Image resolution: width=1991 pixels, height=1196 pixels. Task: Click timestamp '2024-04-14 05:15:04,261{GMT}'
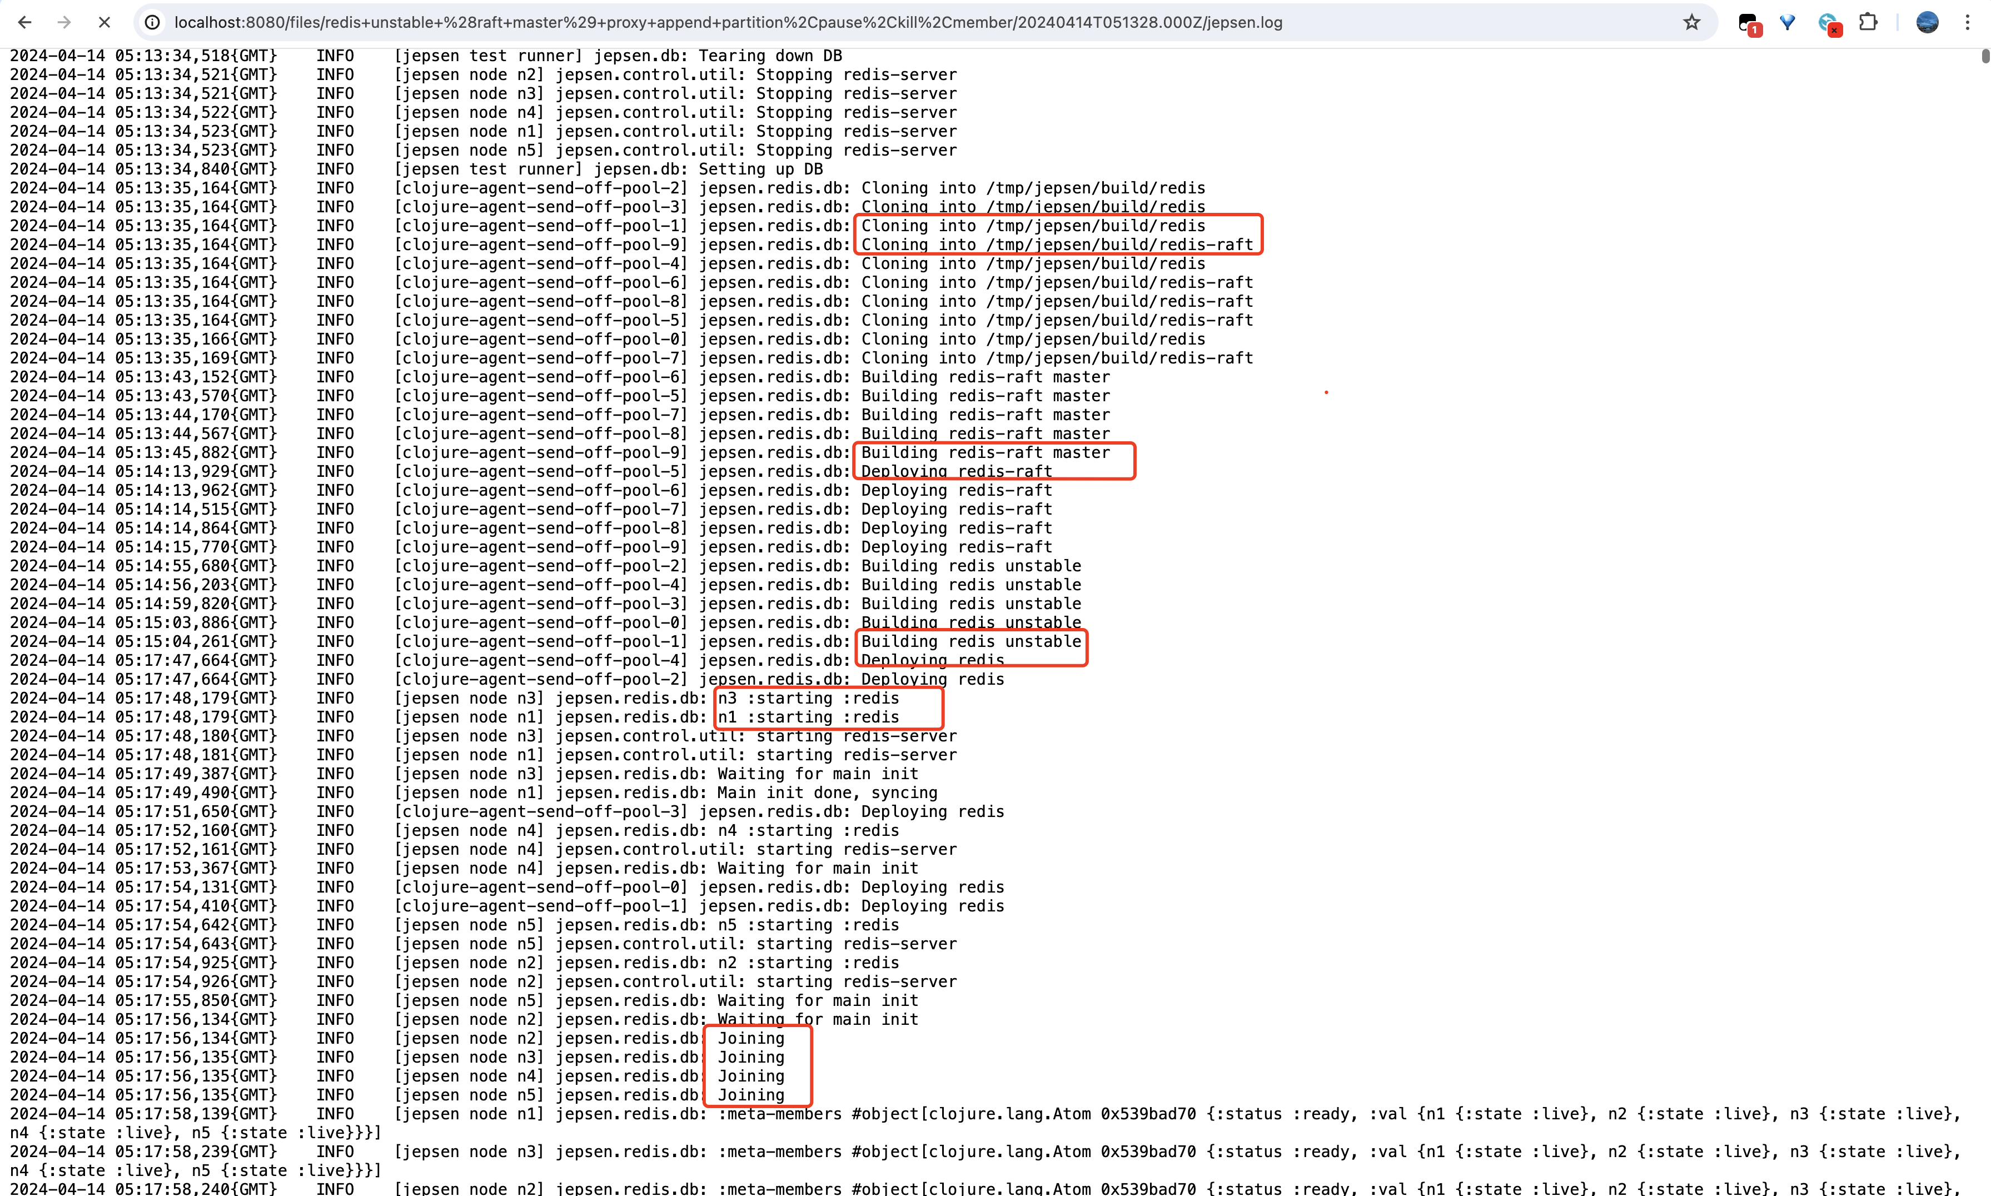[x=143, y=642]
